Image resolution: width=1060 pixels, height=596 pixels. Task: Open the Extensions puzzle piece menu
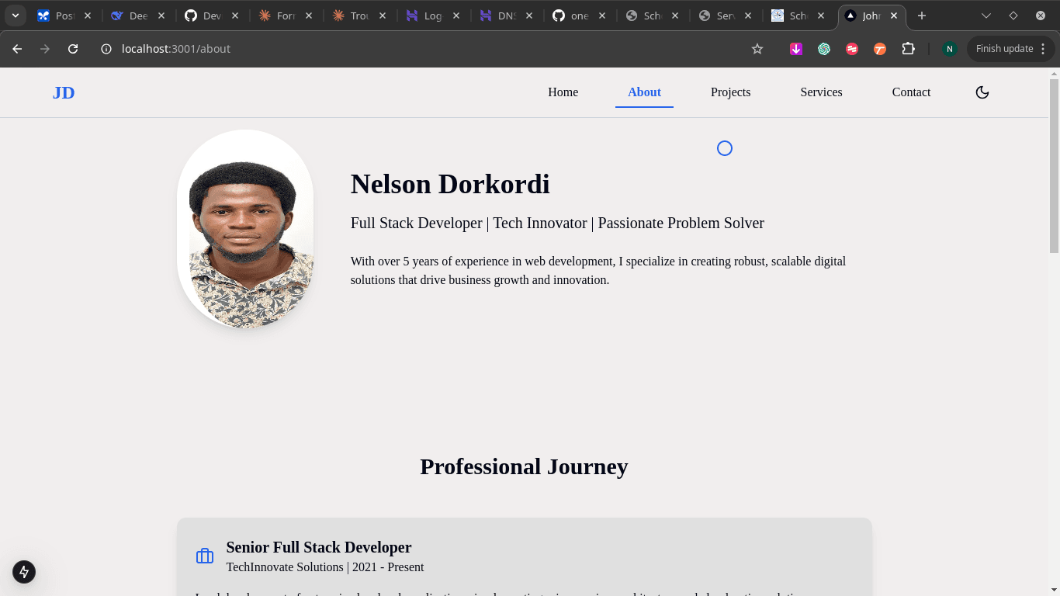pyautogui.click(x=908, y=49)
